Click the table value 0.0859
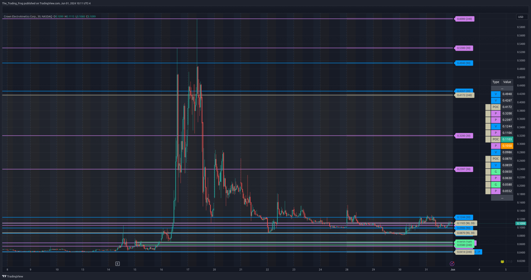The image size is (531, 280). 507,165
